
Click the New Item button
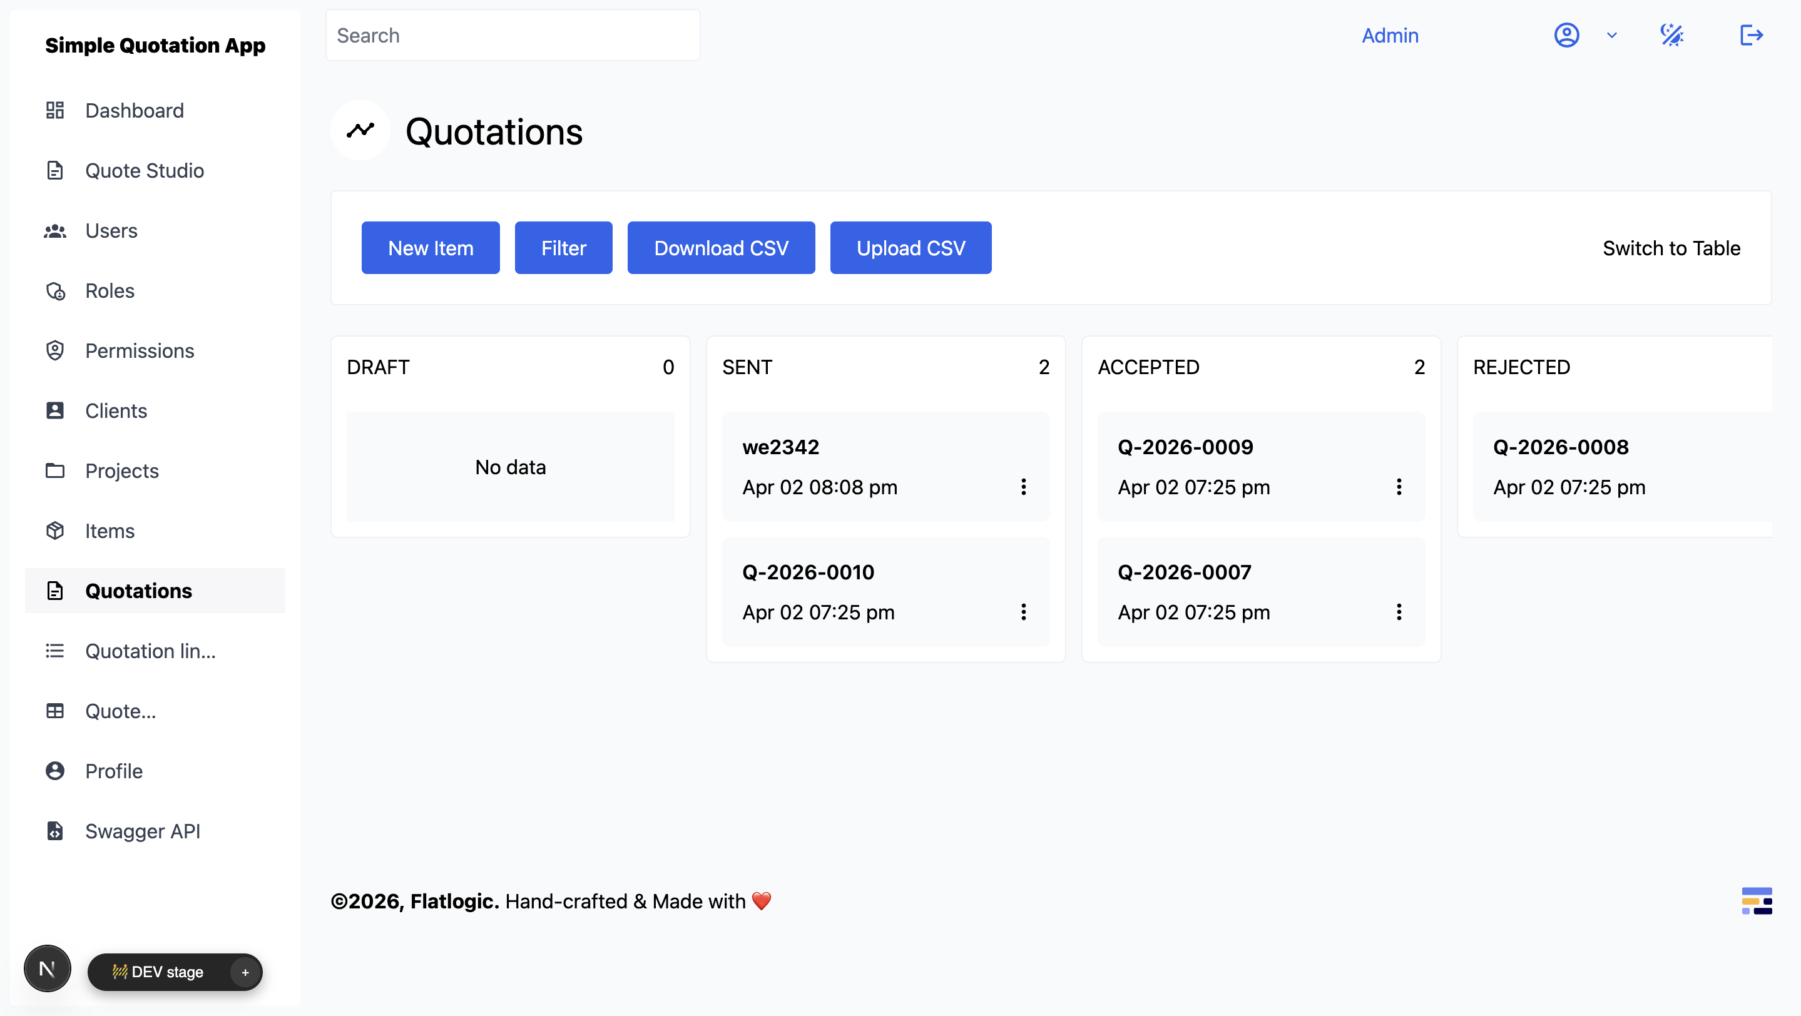point(430,247)
